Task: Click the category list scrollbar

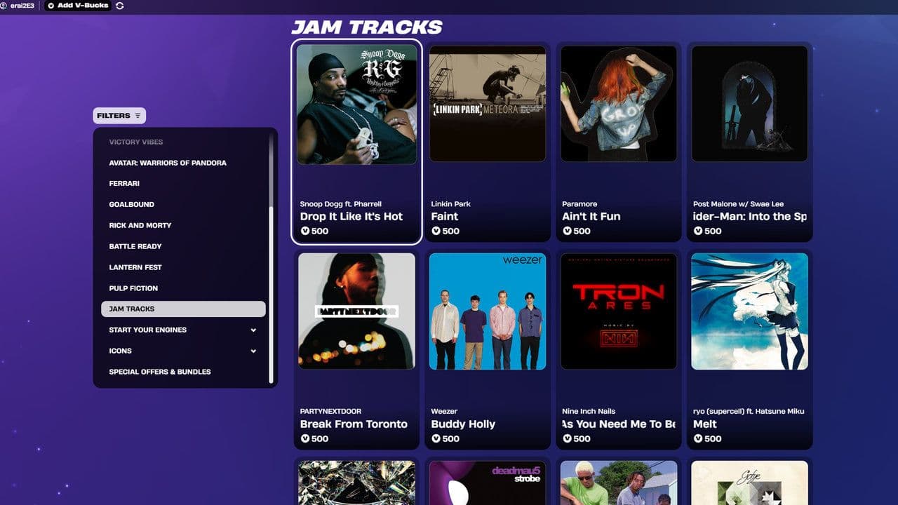Action: point(271,295)
